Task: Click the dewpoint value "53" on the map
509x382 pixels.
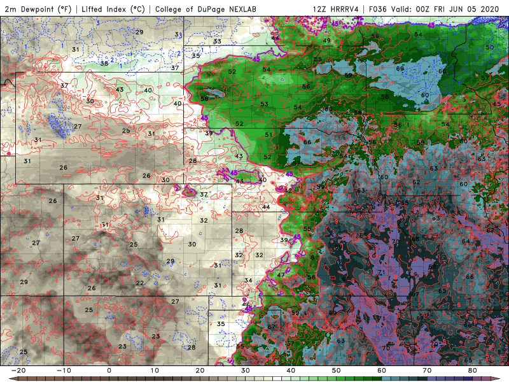Action: point(264,104)
